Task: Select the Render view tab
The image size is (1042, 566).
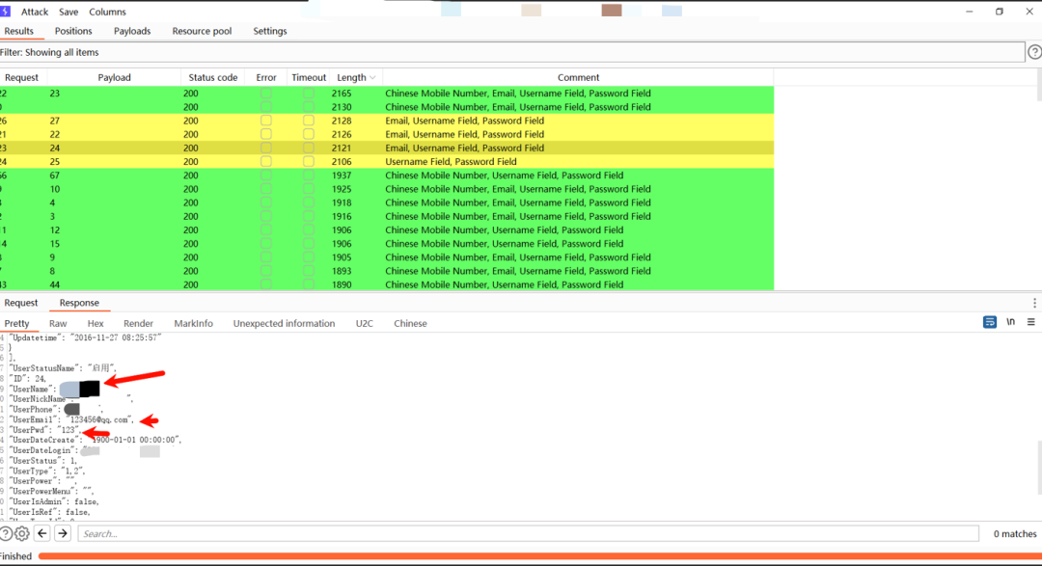Action: pyautogui.click(x=138, y=324)
